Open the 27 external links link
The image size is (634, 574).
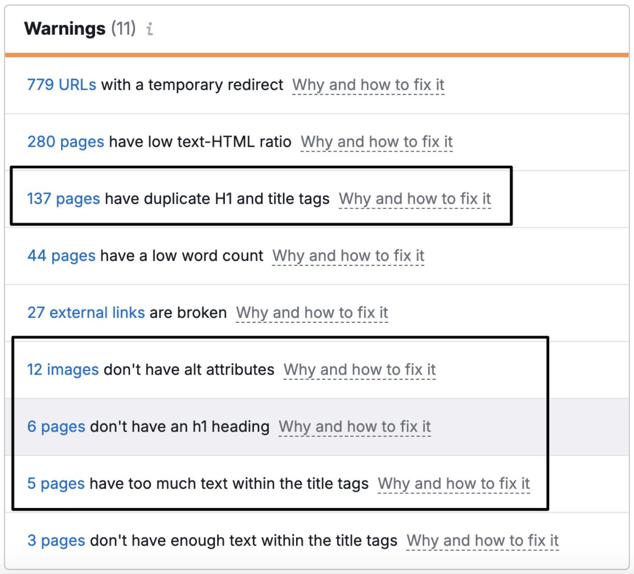coord(86,313)
